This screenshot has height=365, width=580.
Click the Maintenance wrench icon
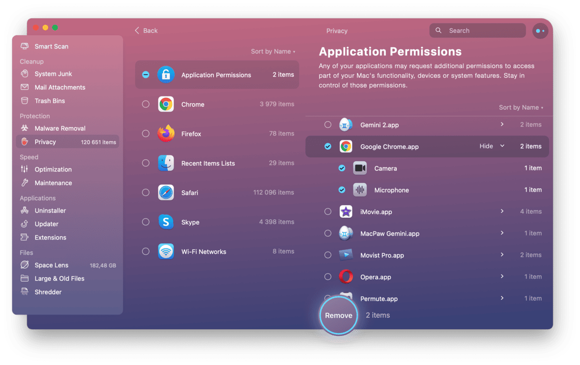click(25, 183)
